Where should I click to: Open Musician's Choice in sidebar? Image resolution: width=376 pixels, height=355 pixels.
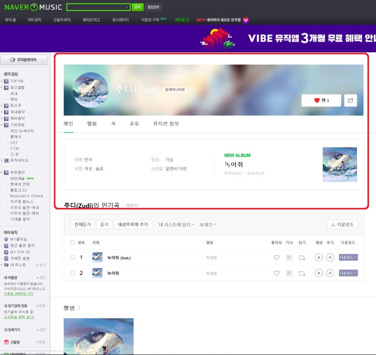point(26,196)
